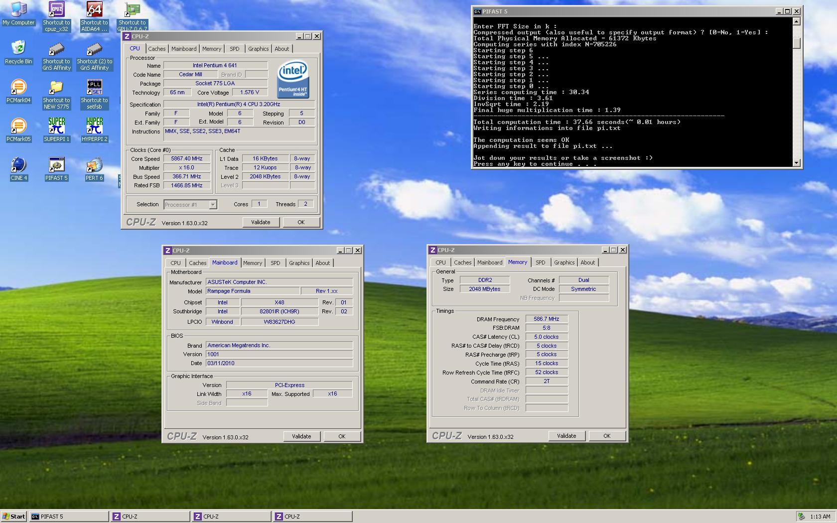
Task: Launch SUPERPI 1 desktop icon
Action: [56, 130]
